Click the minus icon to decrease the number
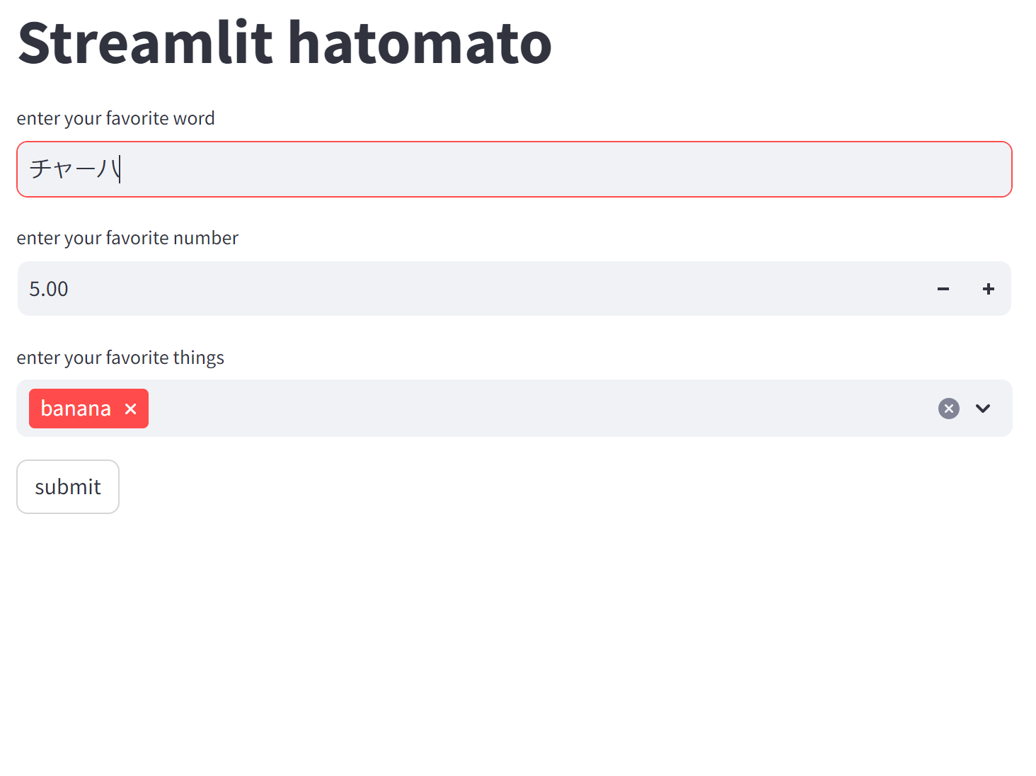This screenshot has width=1036, height=776. pyautogui.click(x=943, y=288)
